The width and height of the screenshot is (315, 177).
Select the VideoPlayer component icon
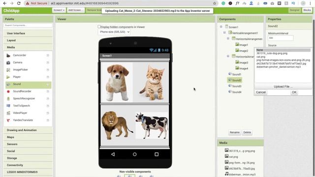click(x=8, y=113)
